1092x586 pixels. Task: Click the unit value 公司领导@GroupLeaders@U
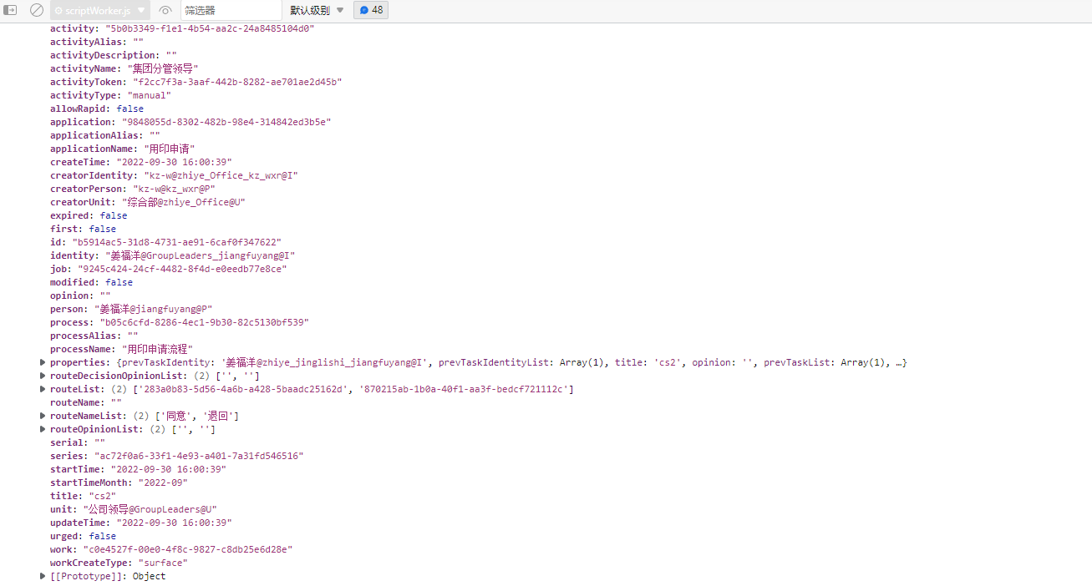point(150,509)
